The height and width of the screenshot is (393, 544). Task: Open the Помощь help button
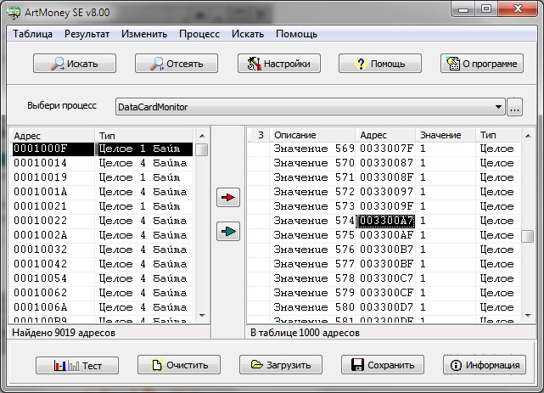pos(380,64)
